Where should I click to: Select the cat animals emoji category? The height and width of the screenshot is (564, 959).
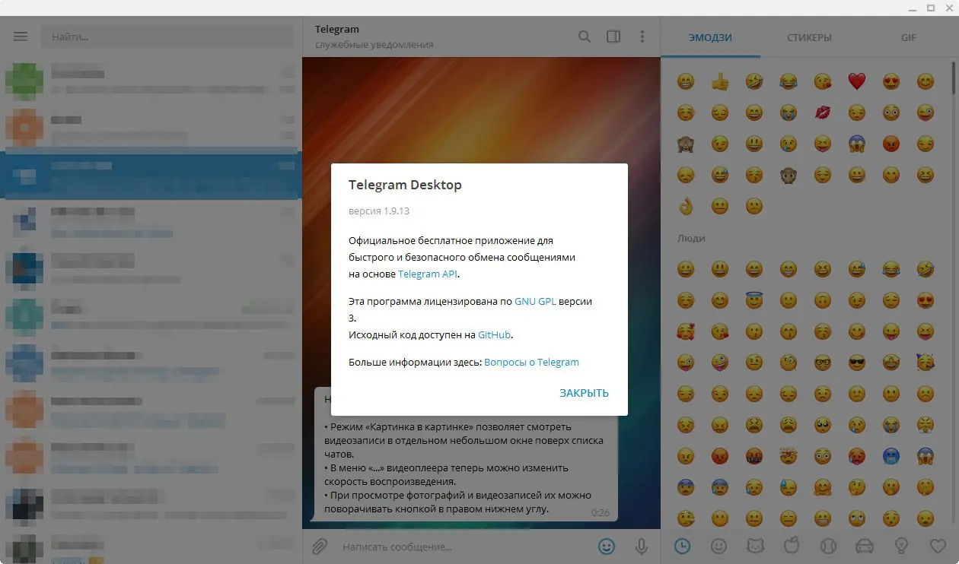point(755,546)
